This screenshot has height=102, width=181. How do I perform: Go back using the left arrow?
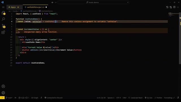click(53, 2)
